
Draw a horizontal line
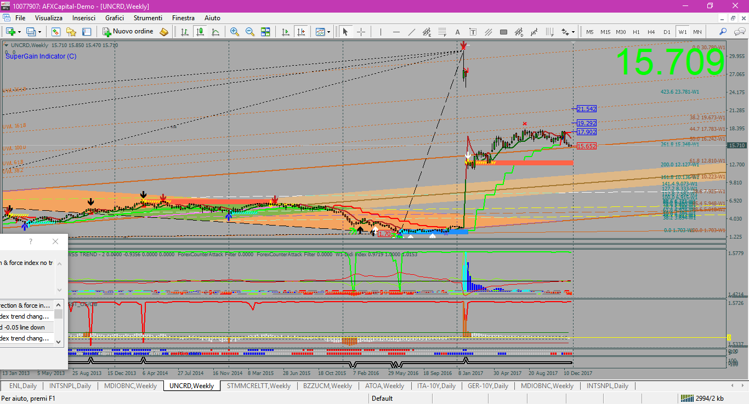click(396, 32)
